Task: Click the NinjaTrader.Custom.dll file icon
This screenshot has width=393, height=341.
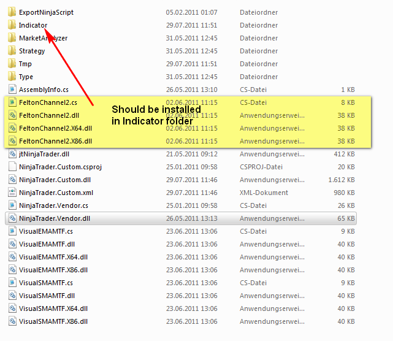Action: (x=12, y=180)
